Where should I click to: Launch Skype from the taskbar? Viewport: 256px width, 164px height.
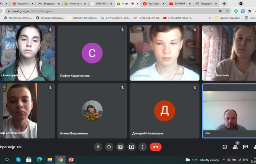(18, 160)
